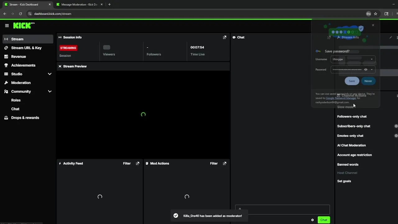Click the green Chat send button
The width and height of the screenshot is (398, 224).
click(x=324, y=220)
